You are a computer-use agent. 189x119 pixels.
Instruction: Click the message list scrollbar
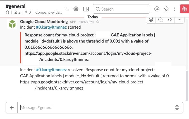(x=187, y=86)
